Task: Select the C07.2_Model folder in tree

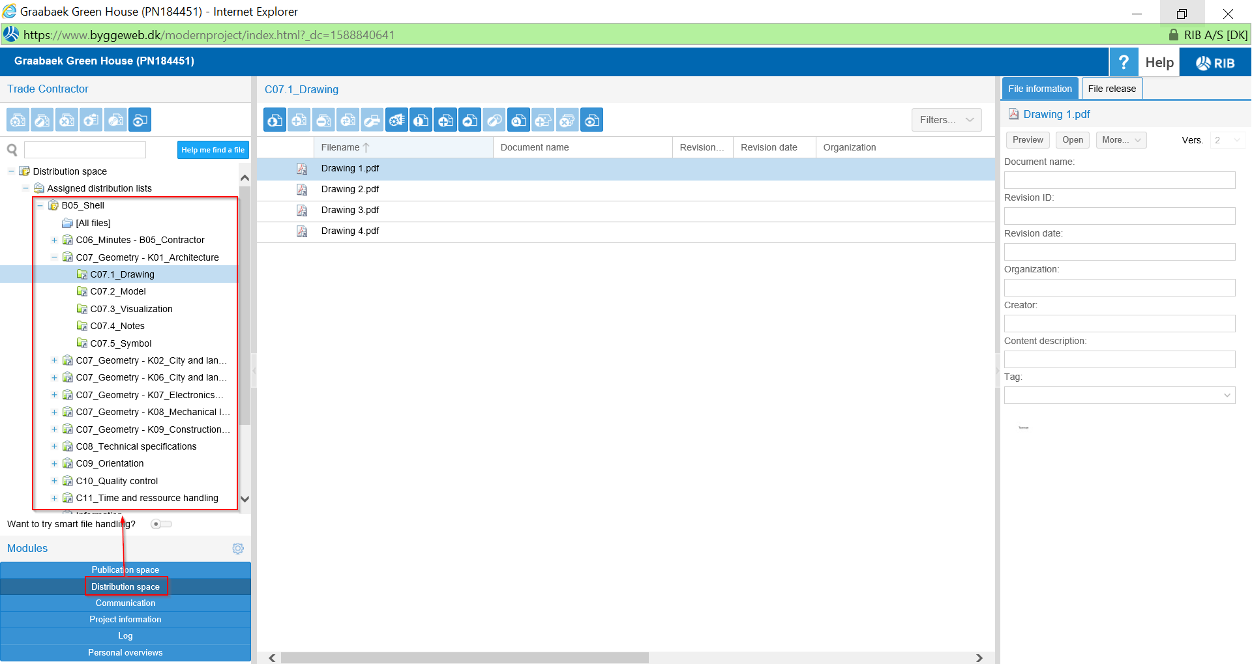Action: point(118,291)
